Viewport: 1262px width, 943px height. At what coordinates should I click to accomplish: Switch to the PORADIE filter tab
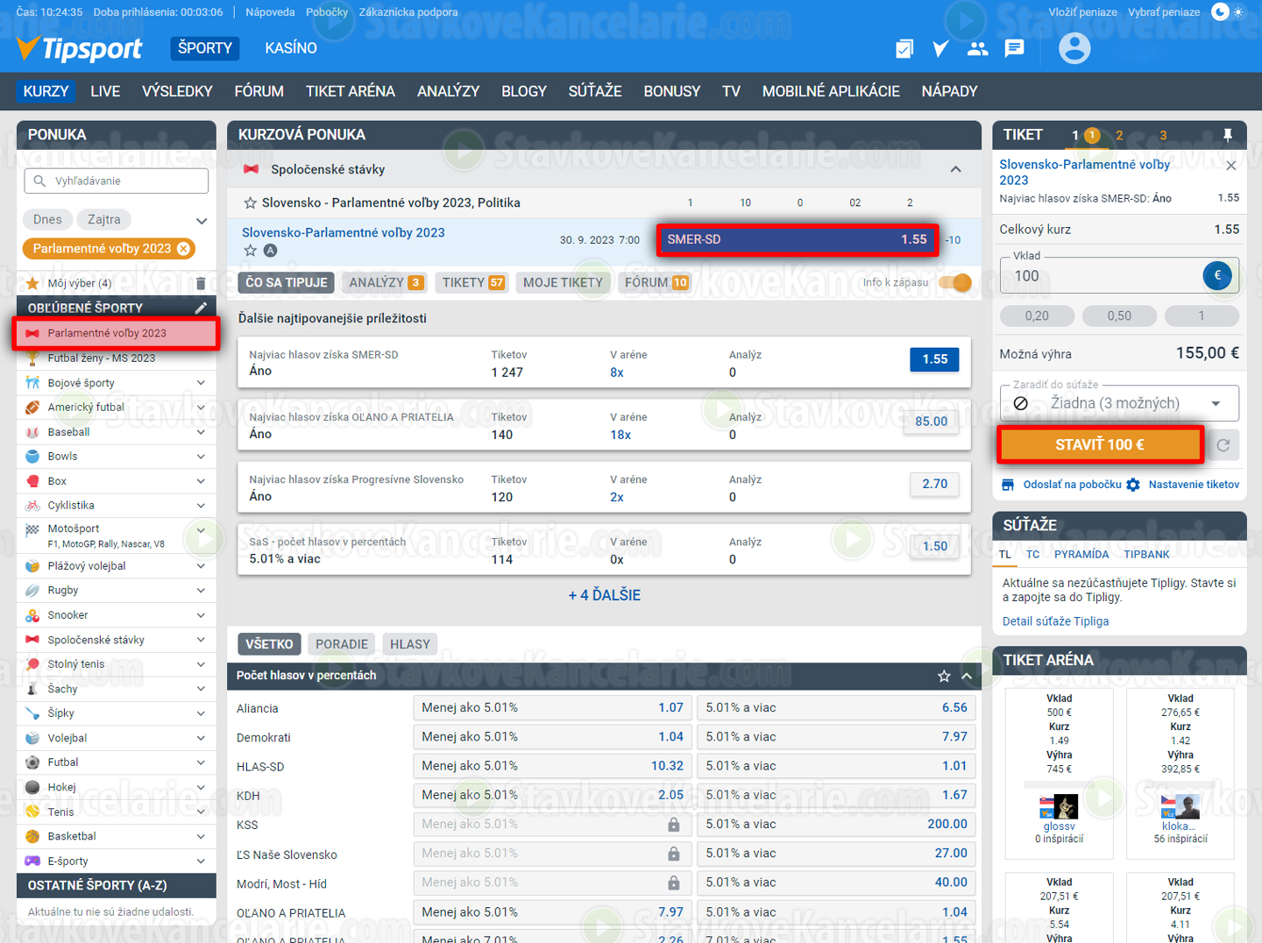click(x=342, y=644)
